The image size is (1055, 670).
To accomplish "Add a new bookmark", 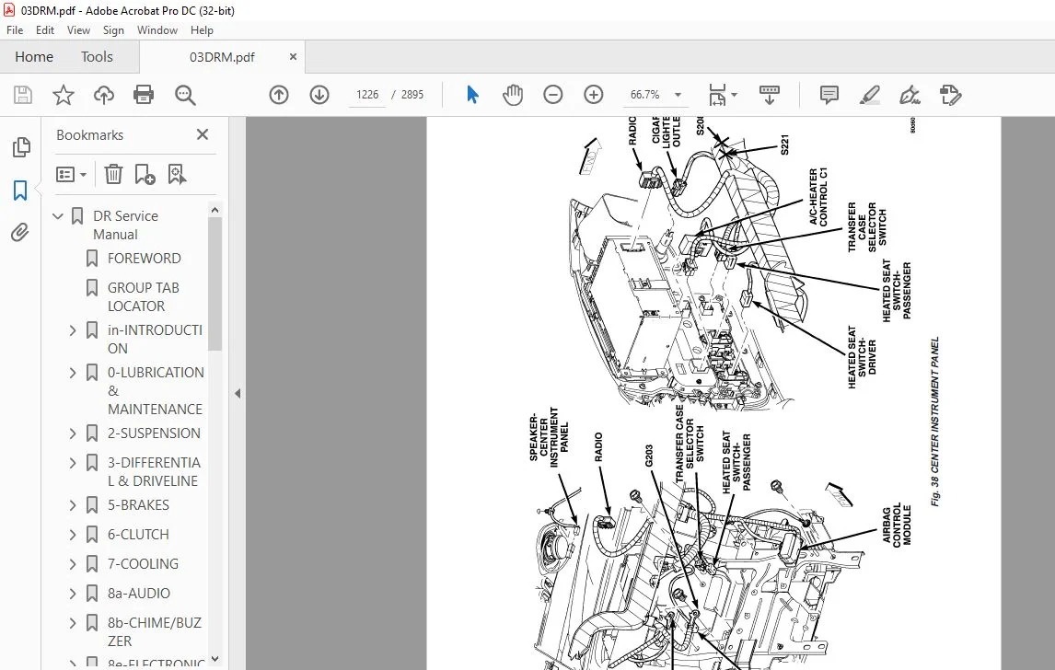I will (x=145, y=174).
